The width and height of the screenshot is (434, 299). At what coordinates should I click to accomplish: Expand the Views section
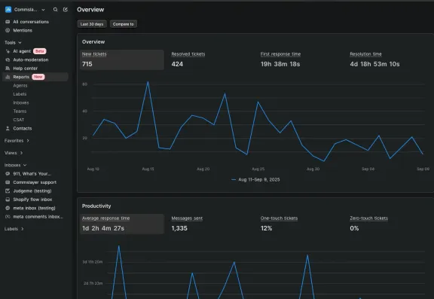click(14, 153)
